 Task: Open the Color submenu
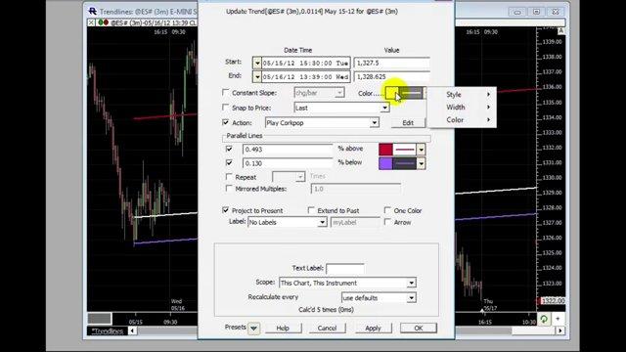click(462, 119)
